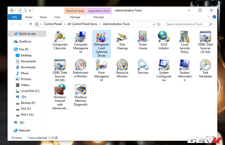Open Pictures folder in sidebar
The width and height of the screenshot is (225, 145).
pos(24,79)
